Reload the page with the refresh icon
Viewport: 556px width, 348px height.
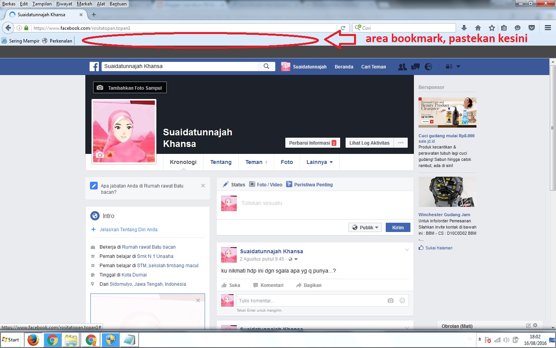[x=343, y=28]
